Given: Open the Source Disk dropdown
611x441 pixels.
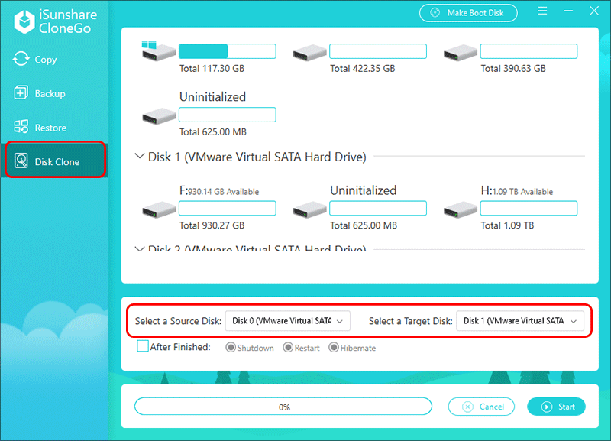Looking at the screenshot, I should point(288,321).
